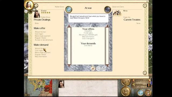Image resolution: width=172 pixels, height=97 pixels.
Task: Click the lower gold medallion button in bottom panel
Action: click(x=126, y=91)
